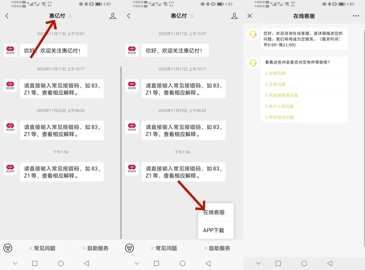Tap Android back triangle in right screen
Viewport: 365px width, 270px height.
click(x=330, y=263)
